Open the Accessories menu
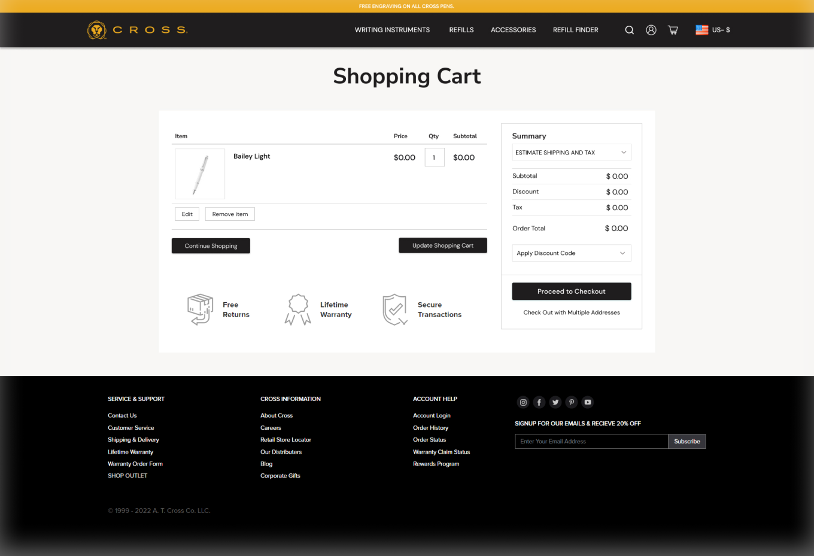 [514, 30]
